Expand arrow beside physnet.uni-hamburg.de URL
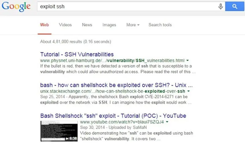Image resolution: width=245 pixels, height=144 pixels. (187, 61)
